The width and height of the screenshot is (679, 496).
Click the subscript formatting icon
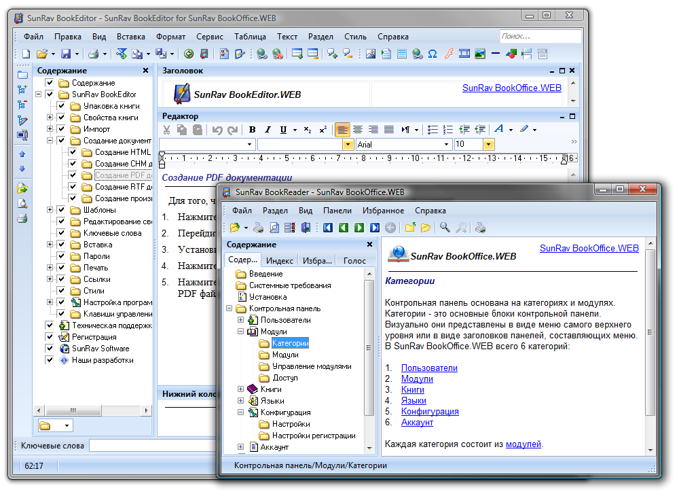(x=308, y=130)
